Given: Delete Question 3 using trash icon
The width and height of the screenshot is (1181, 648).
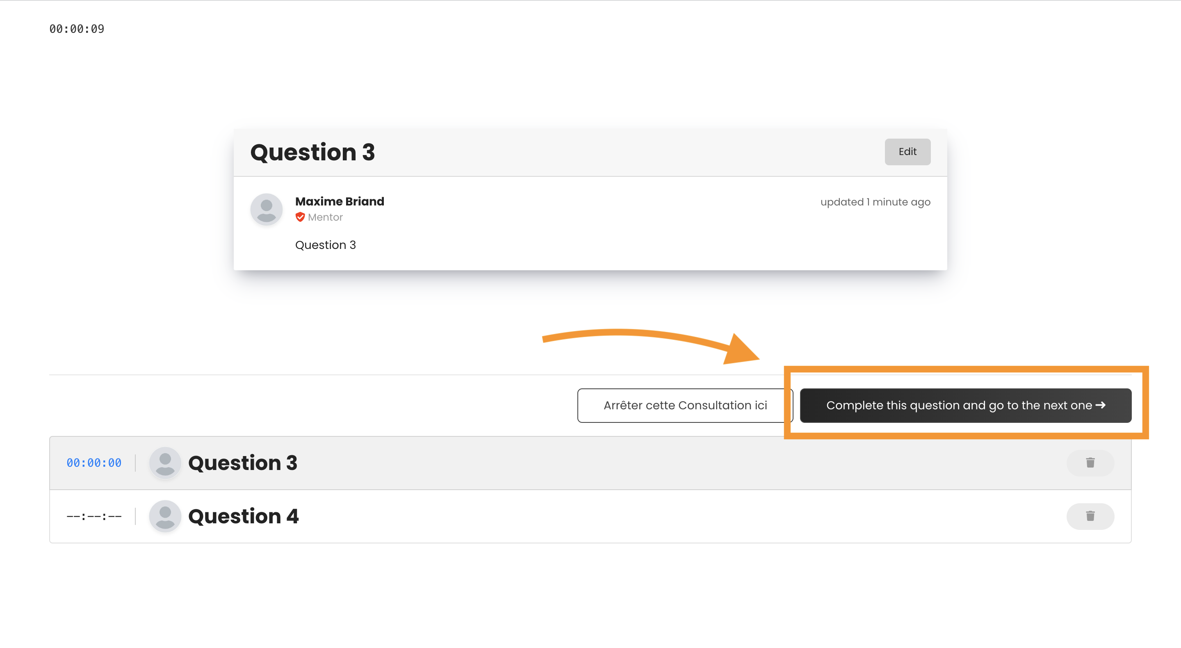Looking at the screenshot, I should coord(1090,463).
